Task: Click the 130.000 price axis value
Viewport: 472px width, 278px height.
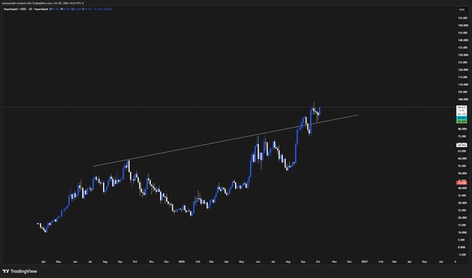Action: coord(463,55)
